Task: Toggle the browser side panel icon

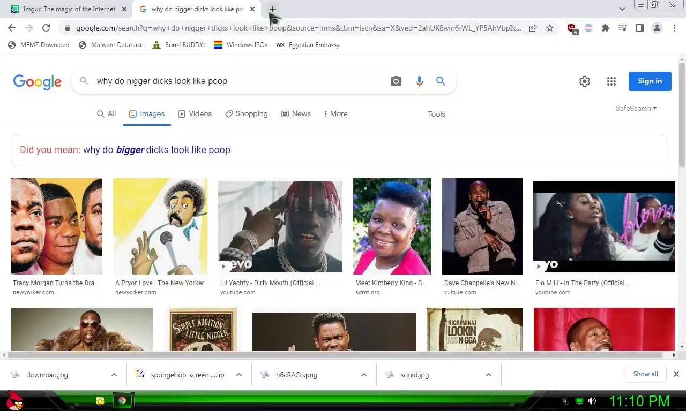Action: click(x=639, y=28)
